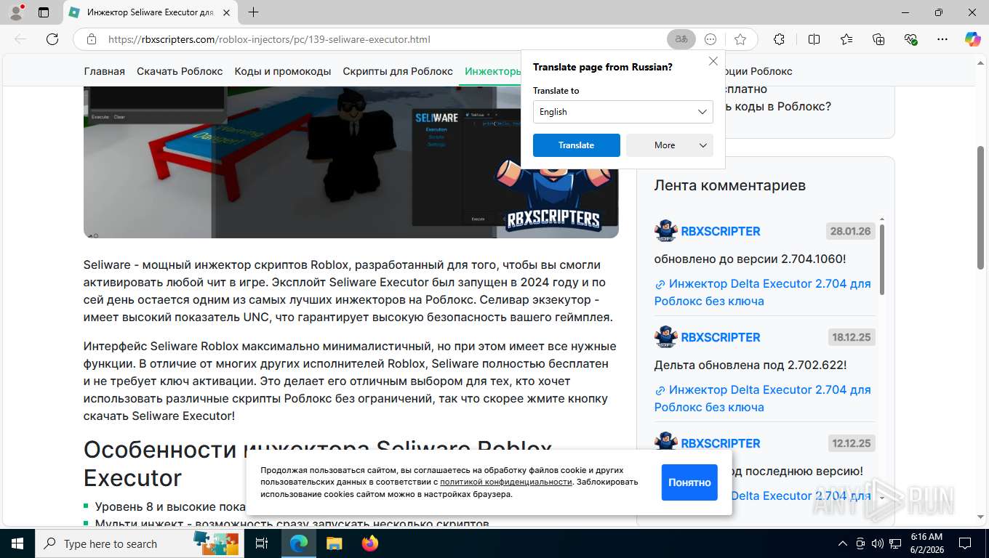Add this page to favorites star
989x558 pixels.
click(x=740, y=39)
